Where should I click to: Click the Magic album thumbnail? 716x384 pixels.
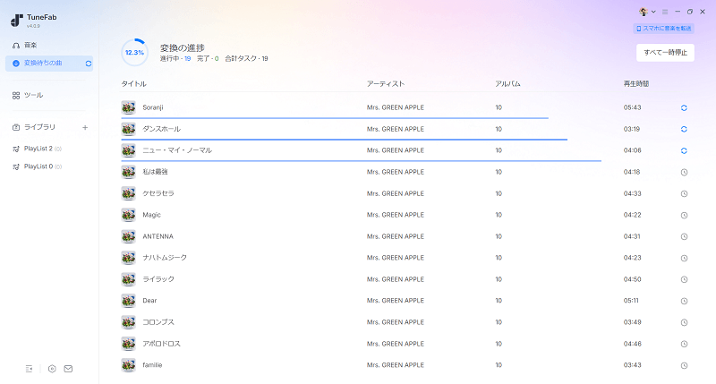(128, 215)
